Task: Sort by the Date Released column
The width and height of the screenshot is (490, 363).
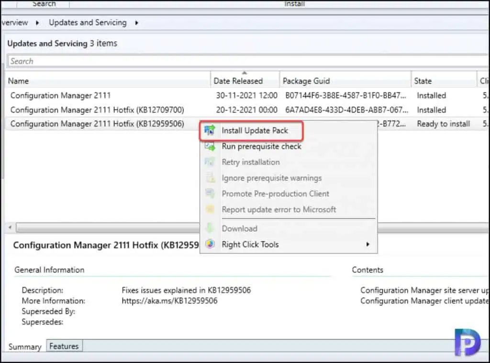Action: coord(245,81)
